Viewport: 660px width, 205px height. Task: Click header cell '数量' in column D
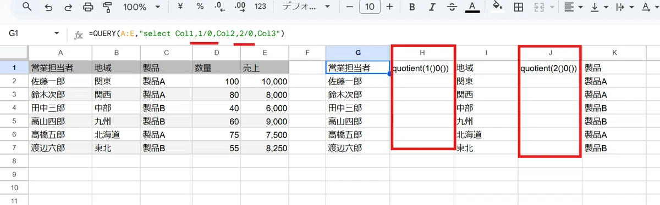[216, 69]
